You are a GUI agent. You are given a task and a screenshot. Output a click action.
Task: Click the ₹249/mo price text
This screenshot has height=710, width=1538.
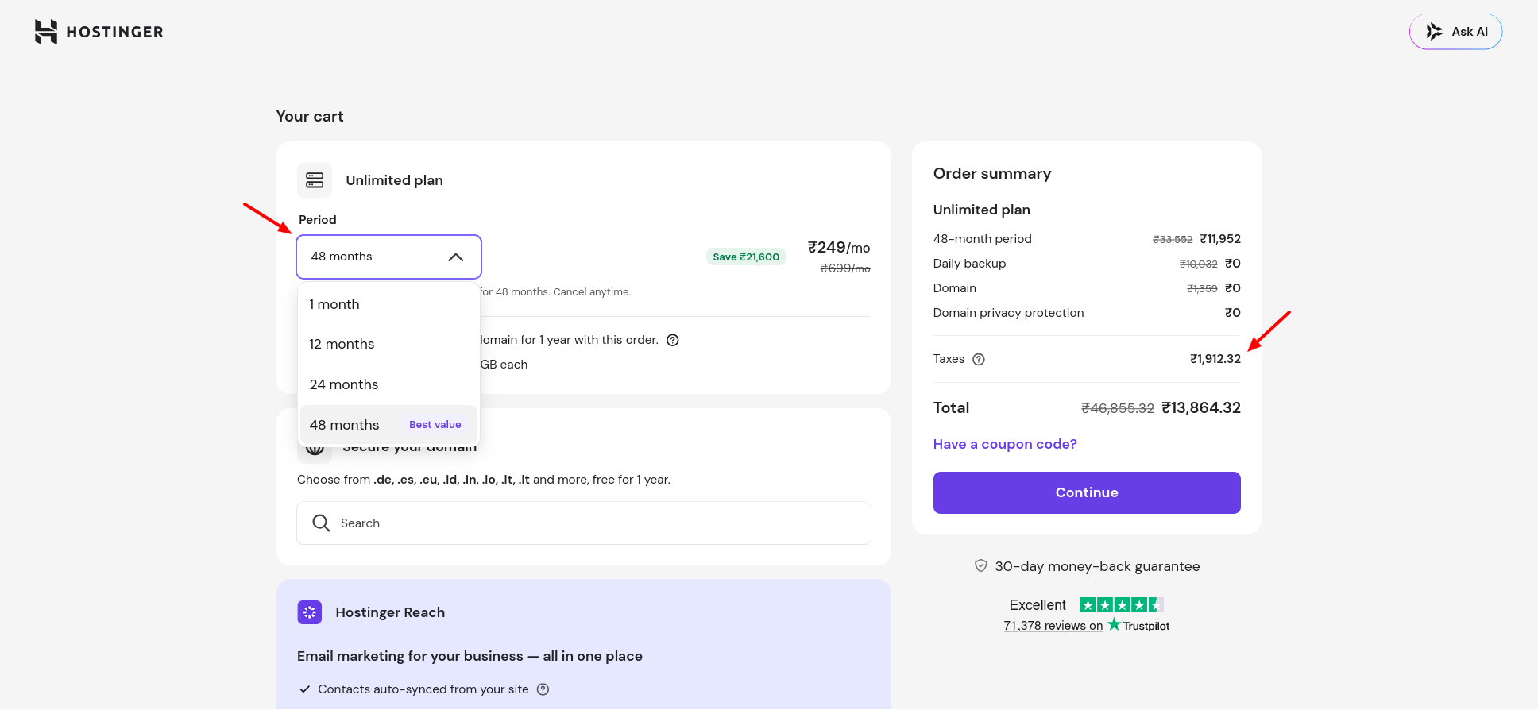click(839, 248)
